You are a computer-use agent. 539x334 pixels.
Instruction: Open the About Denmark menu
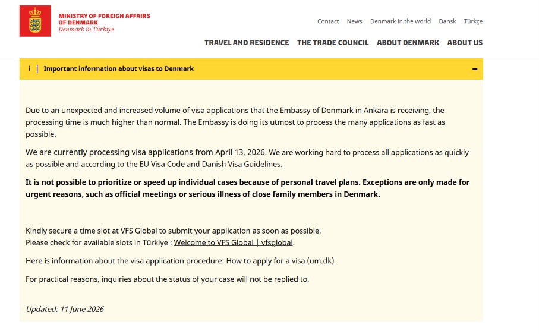click(408, 43)
